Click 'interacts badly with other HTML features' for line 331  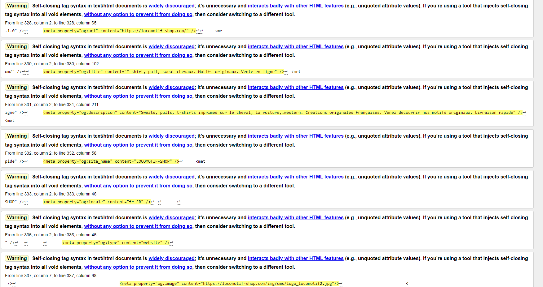coord(296,88)
